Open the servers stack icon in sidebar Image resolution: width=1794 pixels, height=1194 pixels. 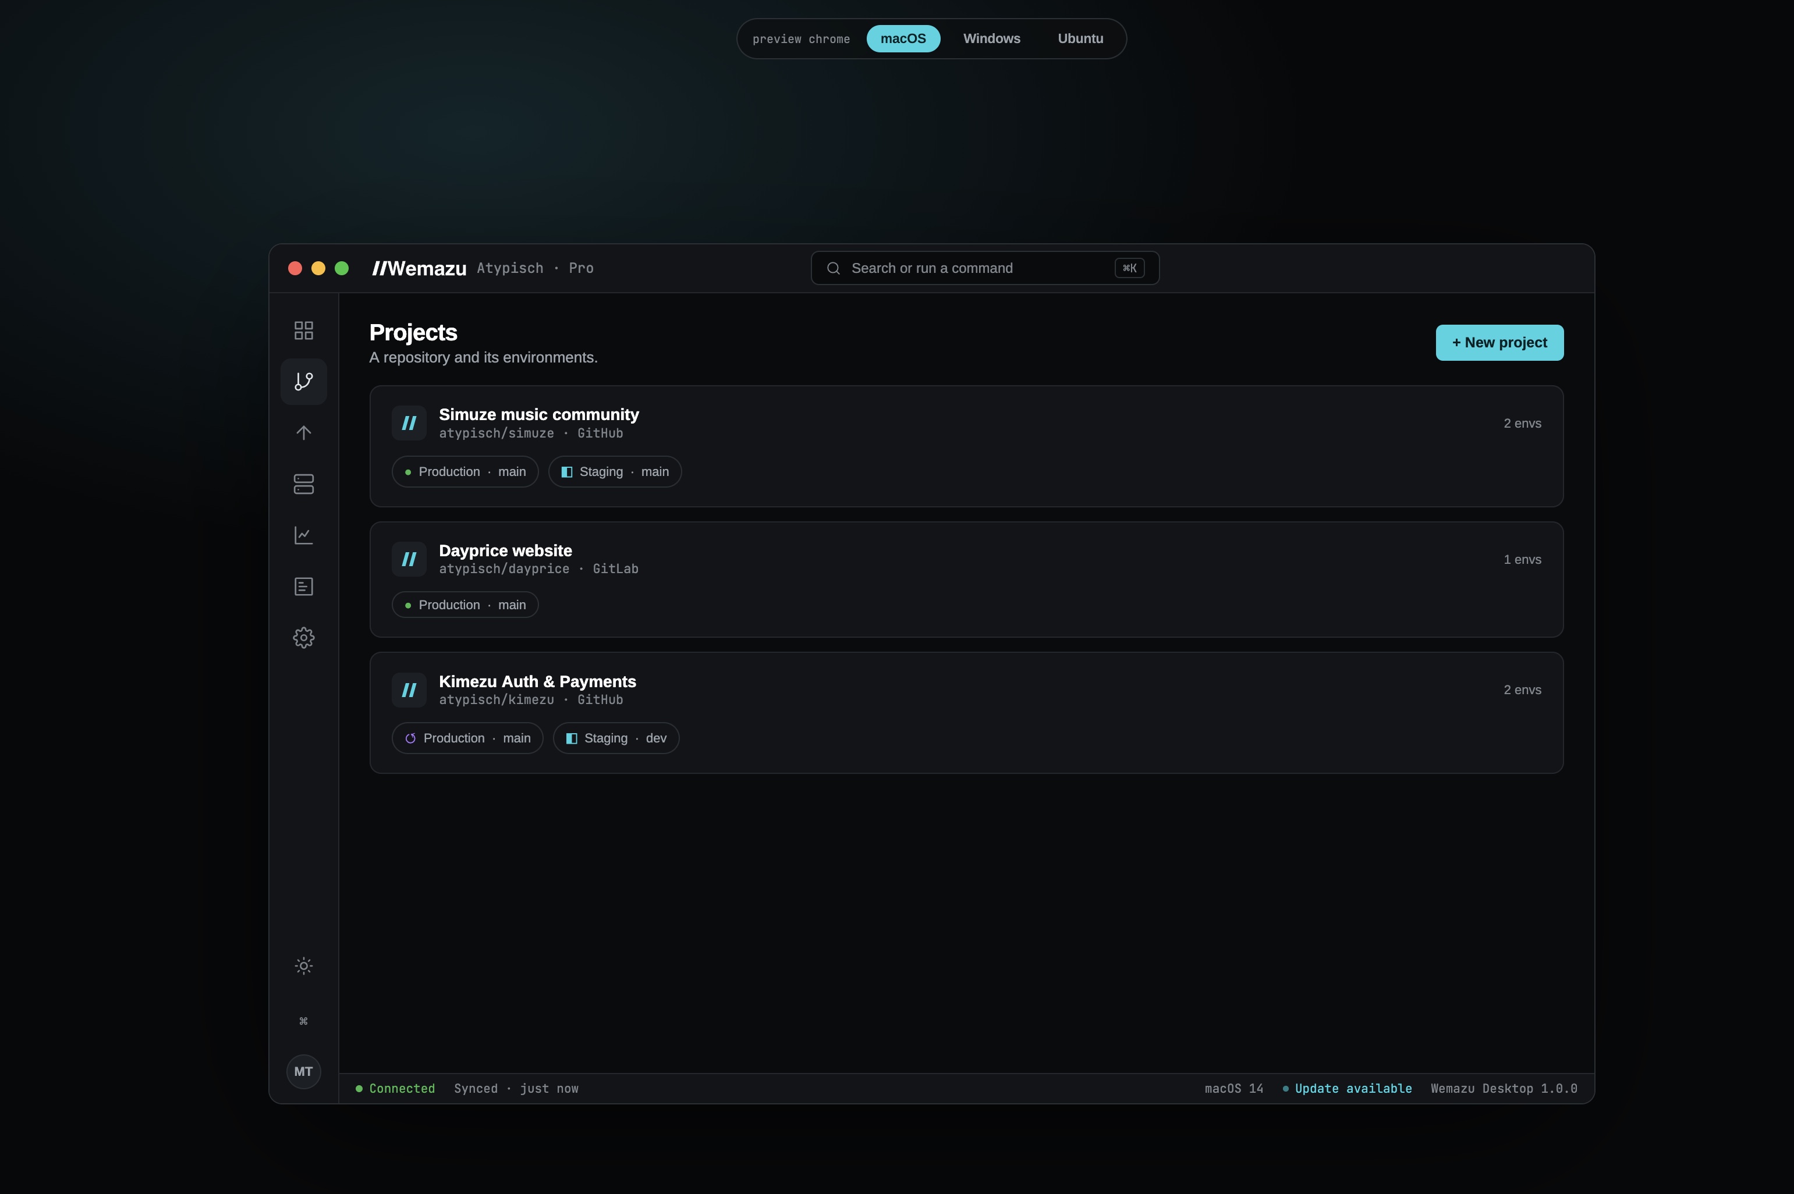pos(303,484)
